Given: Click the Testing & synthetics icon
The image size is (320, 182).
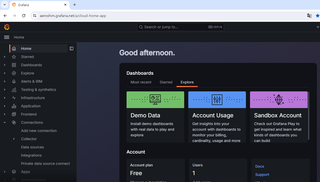Looking at the screenshot, I should [14, 90].
